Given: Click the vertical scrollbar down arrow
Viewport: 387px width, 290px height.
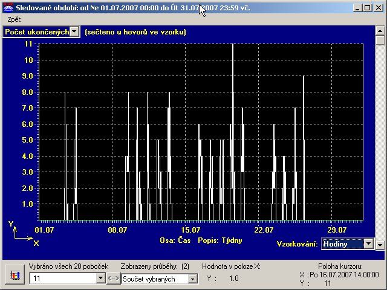Looking at the screenshot, I should [x=380, y=245].
